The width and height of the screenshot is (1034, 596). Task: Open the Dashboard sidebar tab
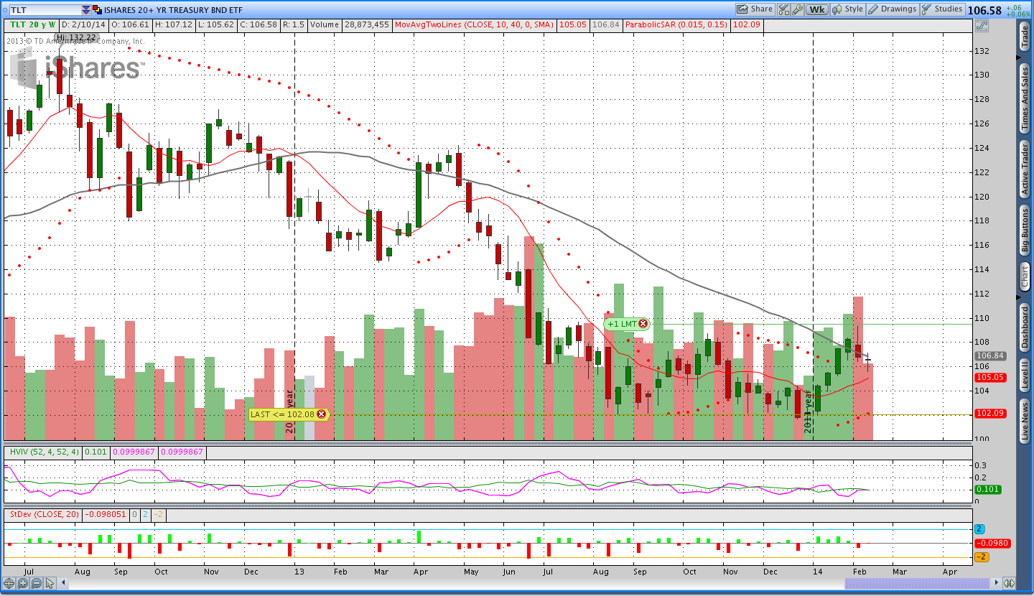pos(1025,327)
